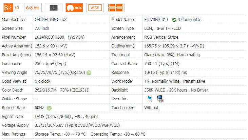248x140 pixels.
Task: Click the 'LVDS (1 ch, 6/8-bit), FPC, 40 pins' value
Action: 66,117
